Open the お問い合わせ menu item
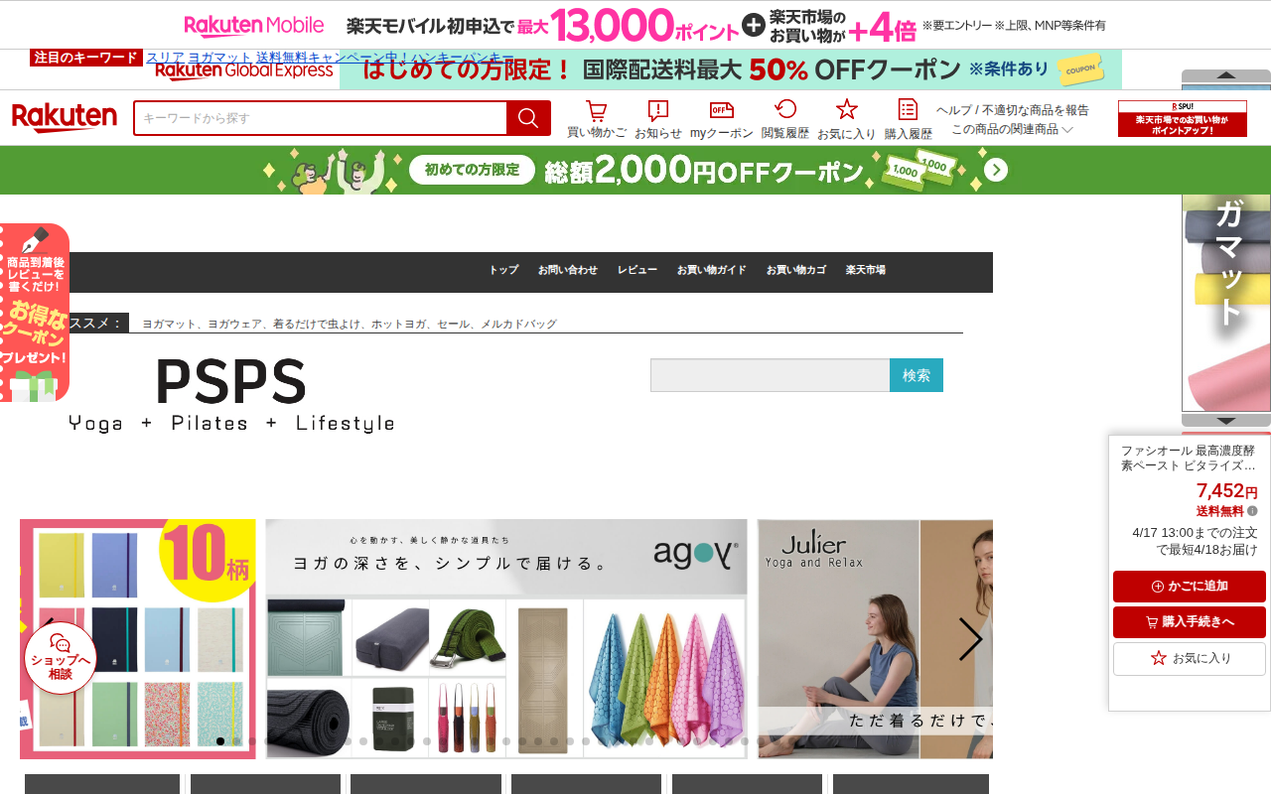Viewport: 1271px width, 794px height. coord(568,270)
